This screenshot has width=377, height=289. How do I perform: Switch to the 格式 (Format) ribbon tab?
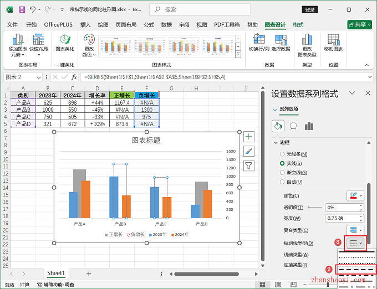298,25
